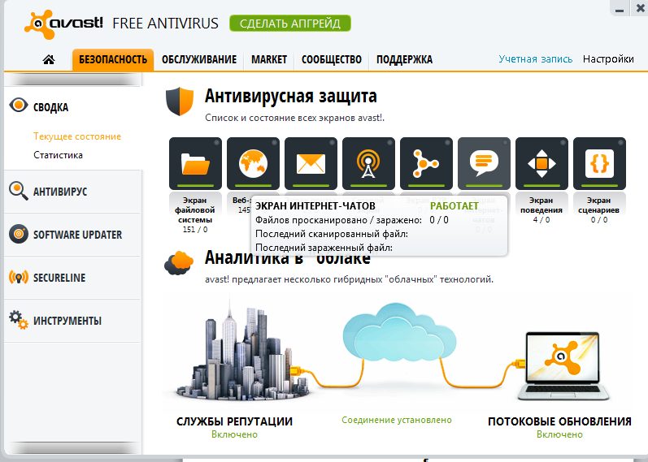Open the Behavior Shield arrows icon
648x462 pixels.
541,163
